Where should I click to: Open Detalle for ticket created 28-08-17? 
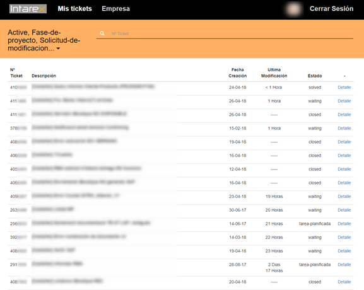point(344,265)
